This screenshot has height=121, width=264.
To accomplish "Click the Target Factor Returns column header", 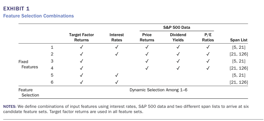I will click(x=81, y=37).
